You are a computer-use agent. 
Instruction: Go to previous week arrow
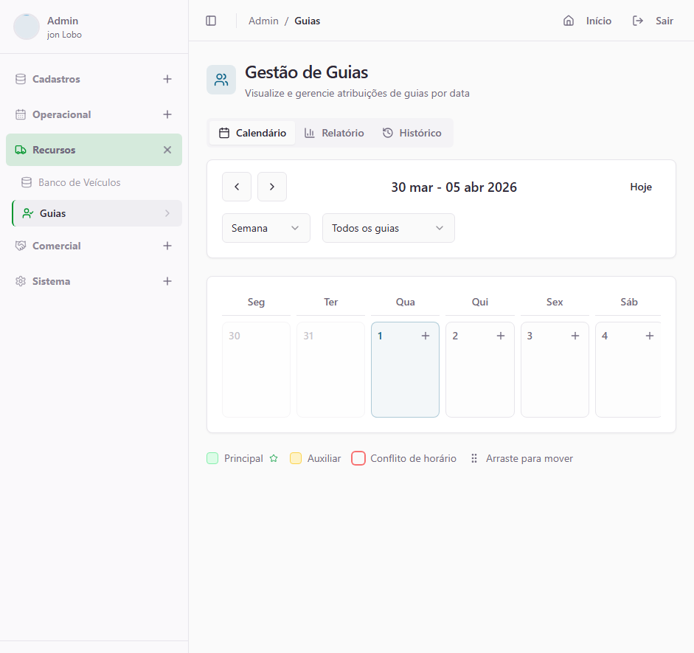tap(237, 187)
